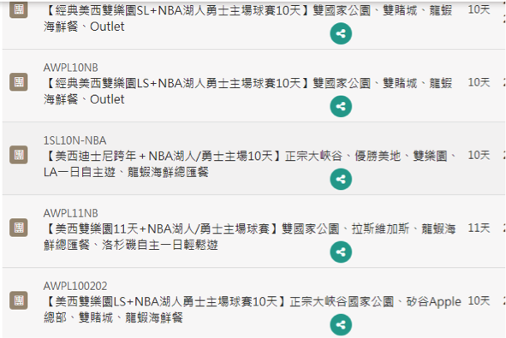This screenshot has height=338, width=506.
Task: Open 美西迪士尼跨年+NBA tour link
Action: coord(250,164)
